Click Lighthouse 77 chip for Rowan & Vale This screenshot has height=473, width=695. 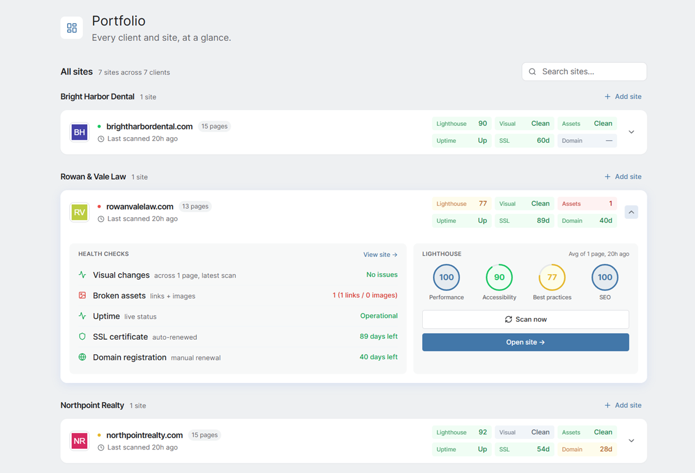click(x=461, y=204)
